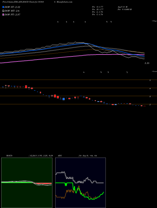Click the 'Pre L: 1.76' value
The width and height of the screenshot is (157, 208).
98,12
